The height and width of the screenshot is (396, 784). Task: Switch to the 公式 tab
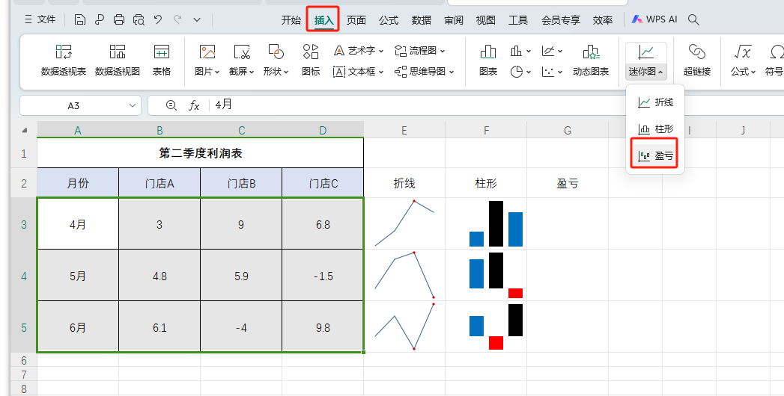(389, 20)
